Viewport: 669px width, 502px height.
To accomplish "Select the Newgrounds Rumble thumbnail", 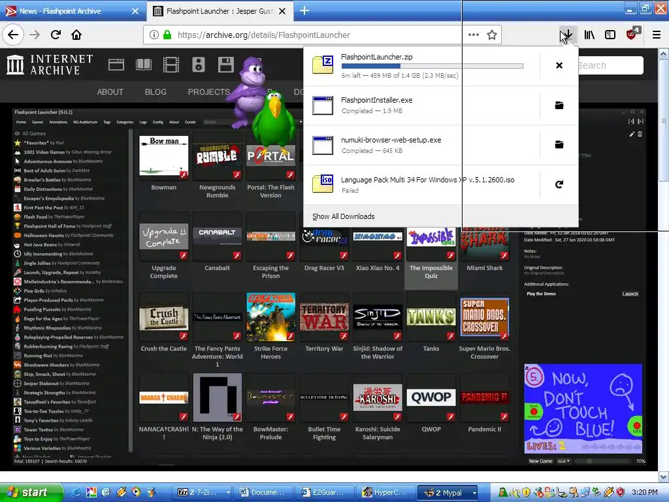I will pos(217,157).
